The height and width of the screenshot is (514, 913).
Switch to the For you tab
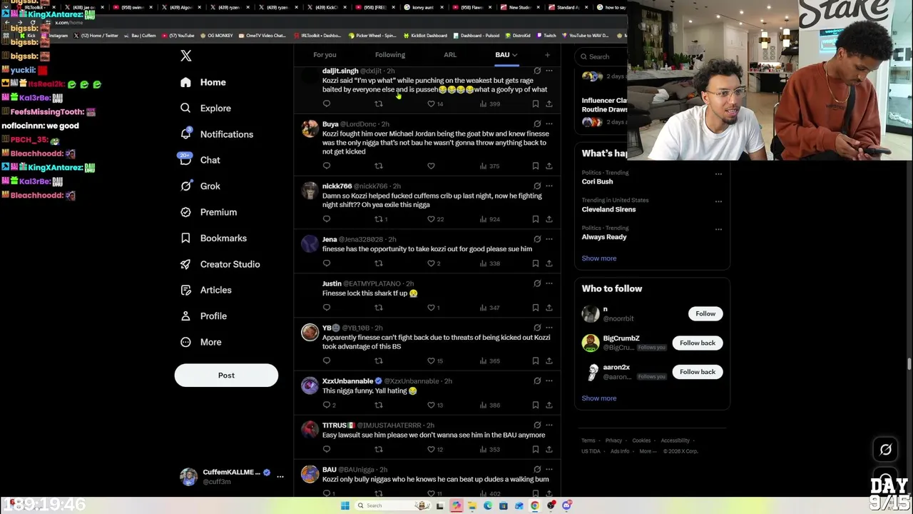point(325,55)
